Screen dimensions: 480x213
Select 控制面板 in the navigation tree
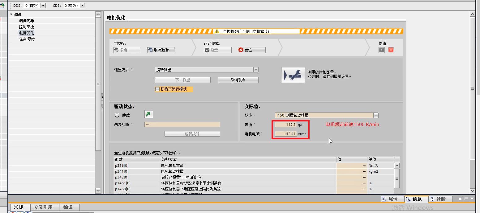pos(26,27)
